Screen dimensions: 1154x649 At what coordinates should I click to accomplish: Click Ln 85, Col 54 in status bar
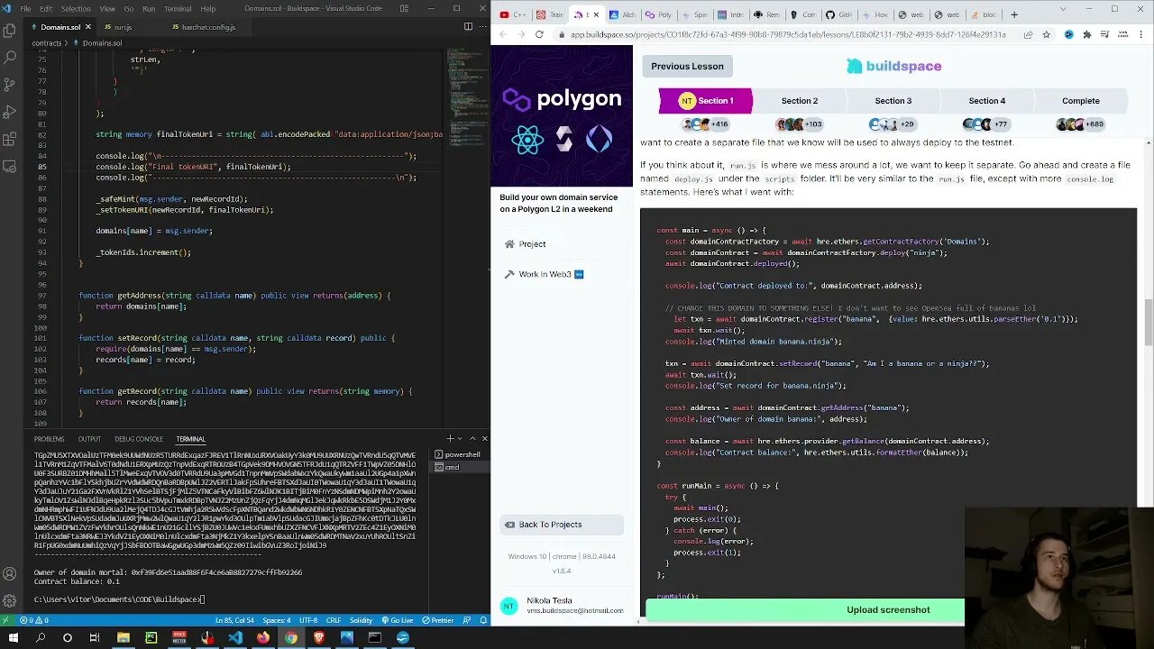tap(234, 620)
